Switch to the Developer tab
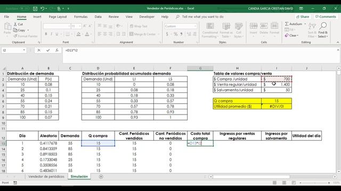Screen dimensions: 341x191 coord(147,16)
